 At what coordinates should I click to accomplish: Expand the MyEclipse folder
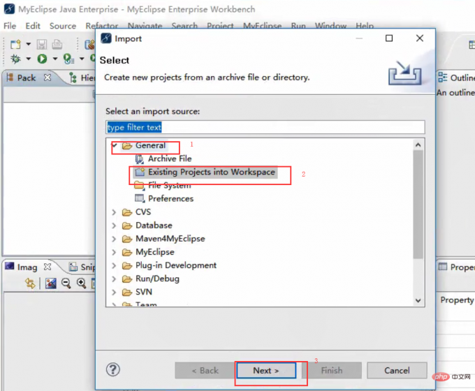coord(114,252)
